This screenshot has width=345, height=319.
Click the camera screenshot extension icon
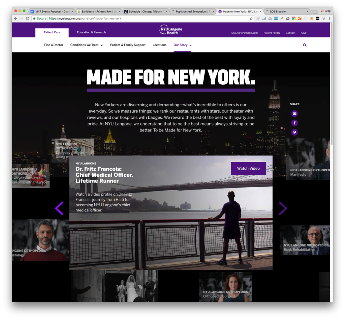pos(270,19)
